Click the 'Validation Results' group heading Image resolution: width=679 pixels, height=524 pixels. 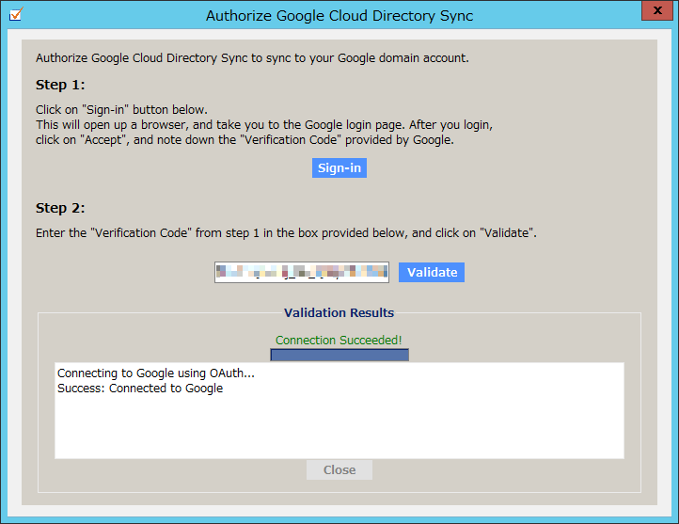(x=339, y=312)
